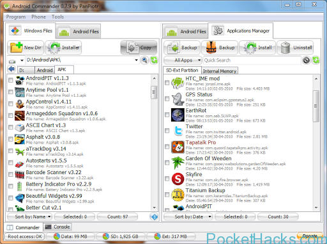327x244 pixels.
Task: Click the Uninstall trash can button
Action: (295, 47)
